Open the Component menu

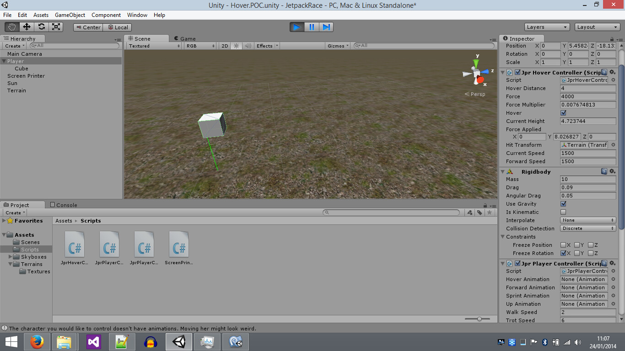106,15
